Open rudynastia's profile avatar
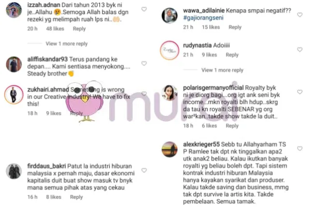 tap(169, 50)
